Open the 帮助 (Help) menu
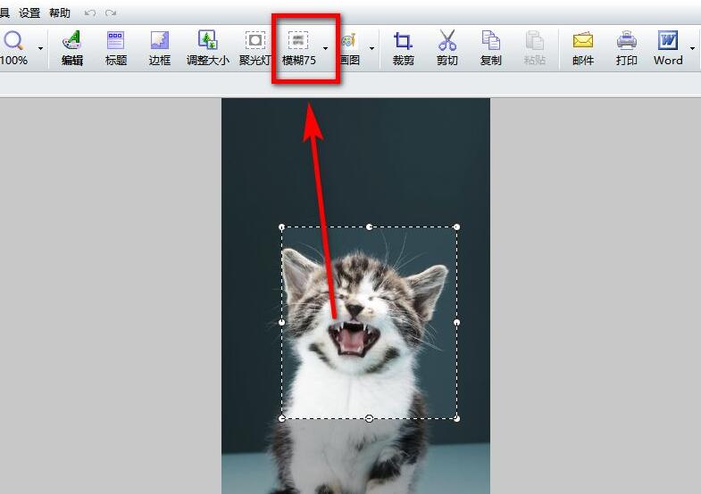This screenshot has height=494, width=701. [60, 13]
